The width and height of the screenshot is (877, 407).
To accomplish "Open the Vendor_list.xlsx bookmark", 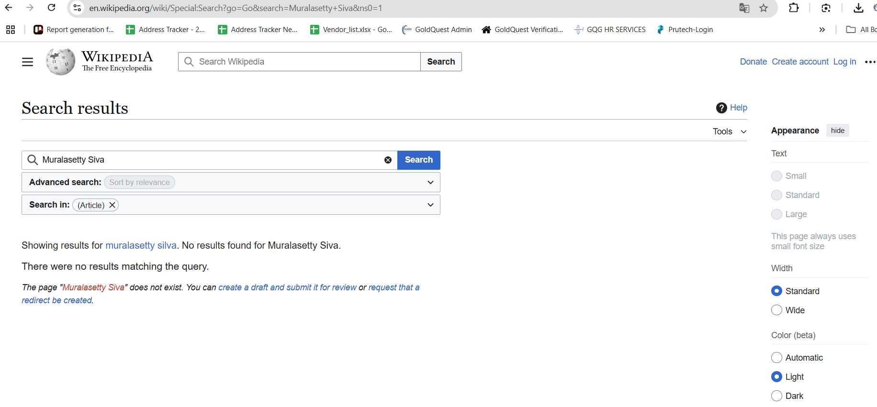I will pos(351,30).
